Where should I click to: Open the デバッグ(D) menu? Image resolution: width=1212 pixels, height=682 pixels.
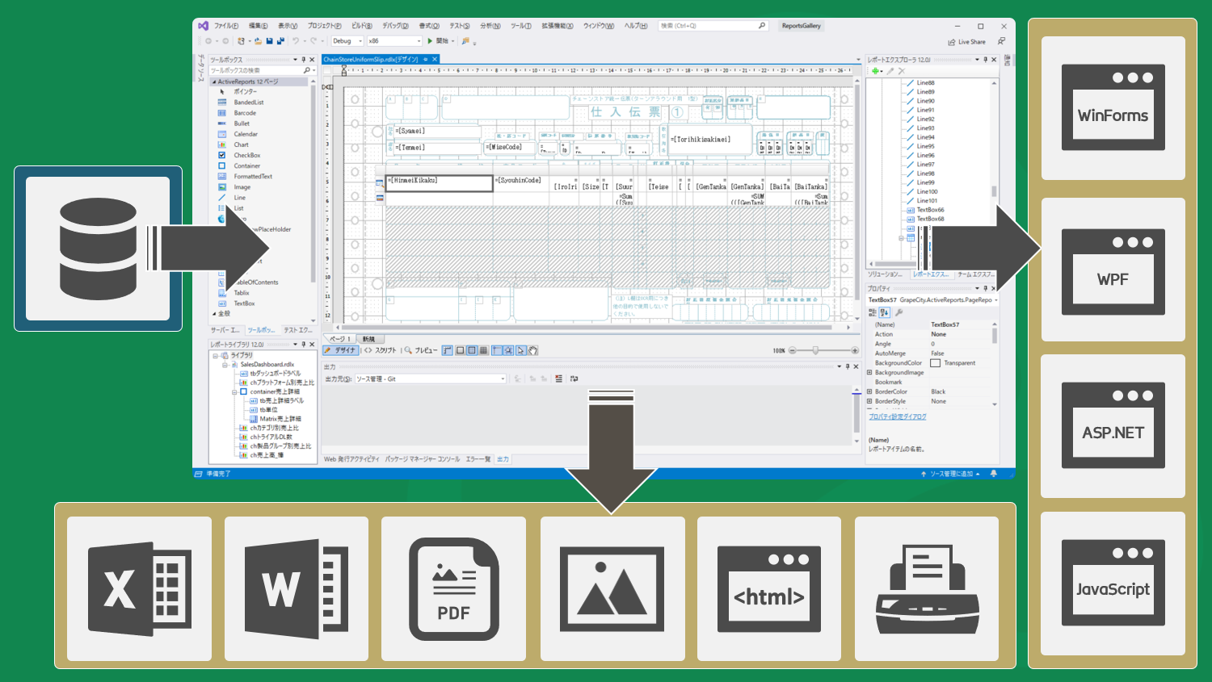click(395, 26)
